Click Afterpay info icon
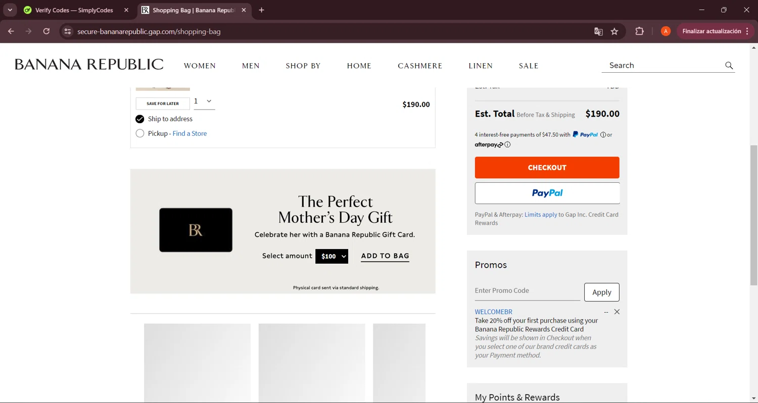758x403 pixels. [507, 144]
